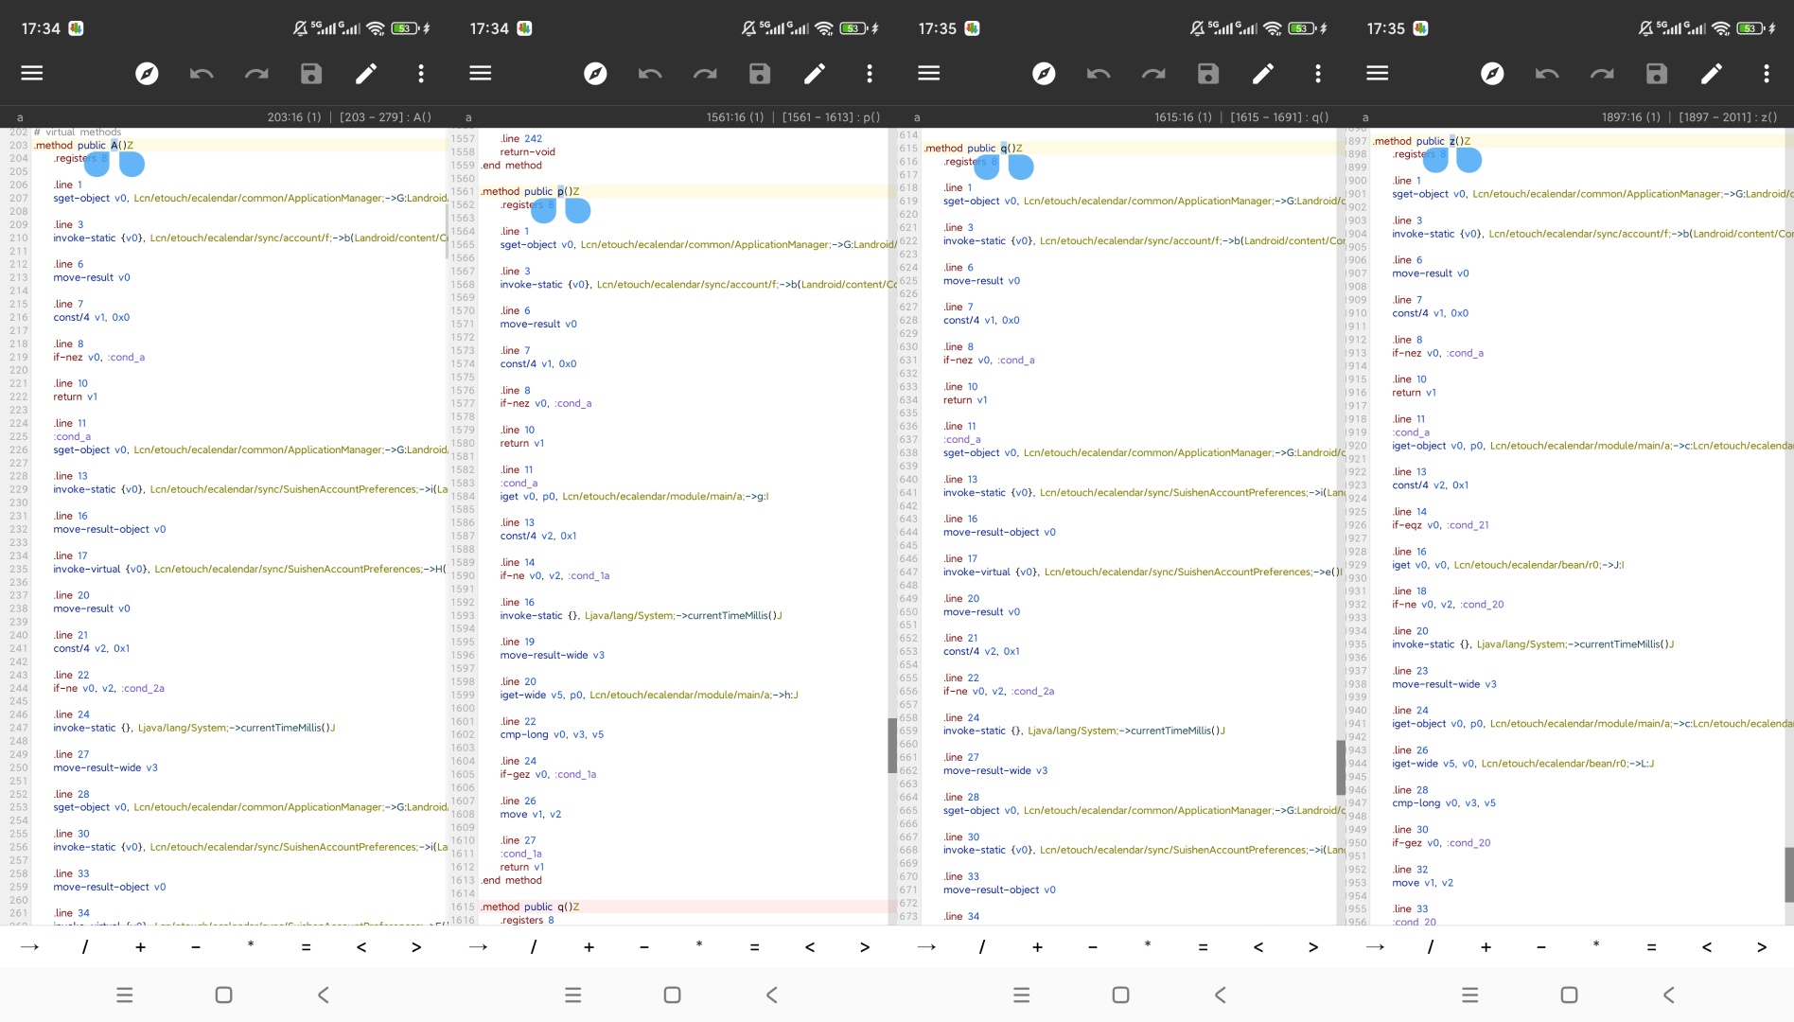Open the three-dot overflow menu in the p()Z screen
The image size is (1794, 1022).
870,73
